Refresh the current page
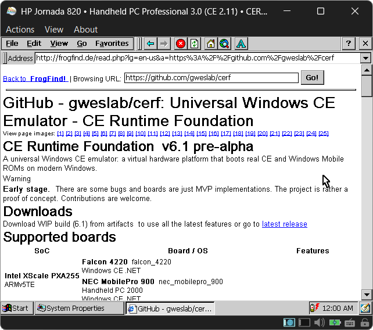The height and width of the screenshot is (330, 373). pyautogui.click(x=195, y=44)
